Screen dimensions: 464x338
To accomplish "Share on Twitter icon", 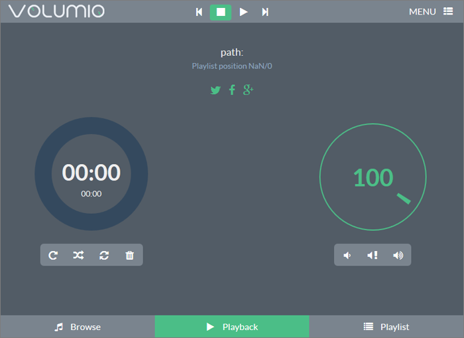I will point(215,90).
